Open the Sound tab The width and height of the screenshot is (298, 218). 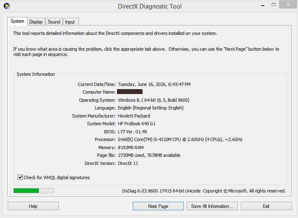click(54, 22)
